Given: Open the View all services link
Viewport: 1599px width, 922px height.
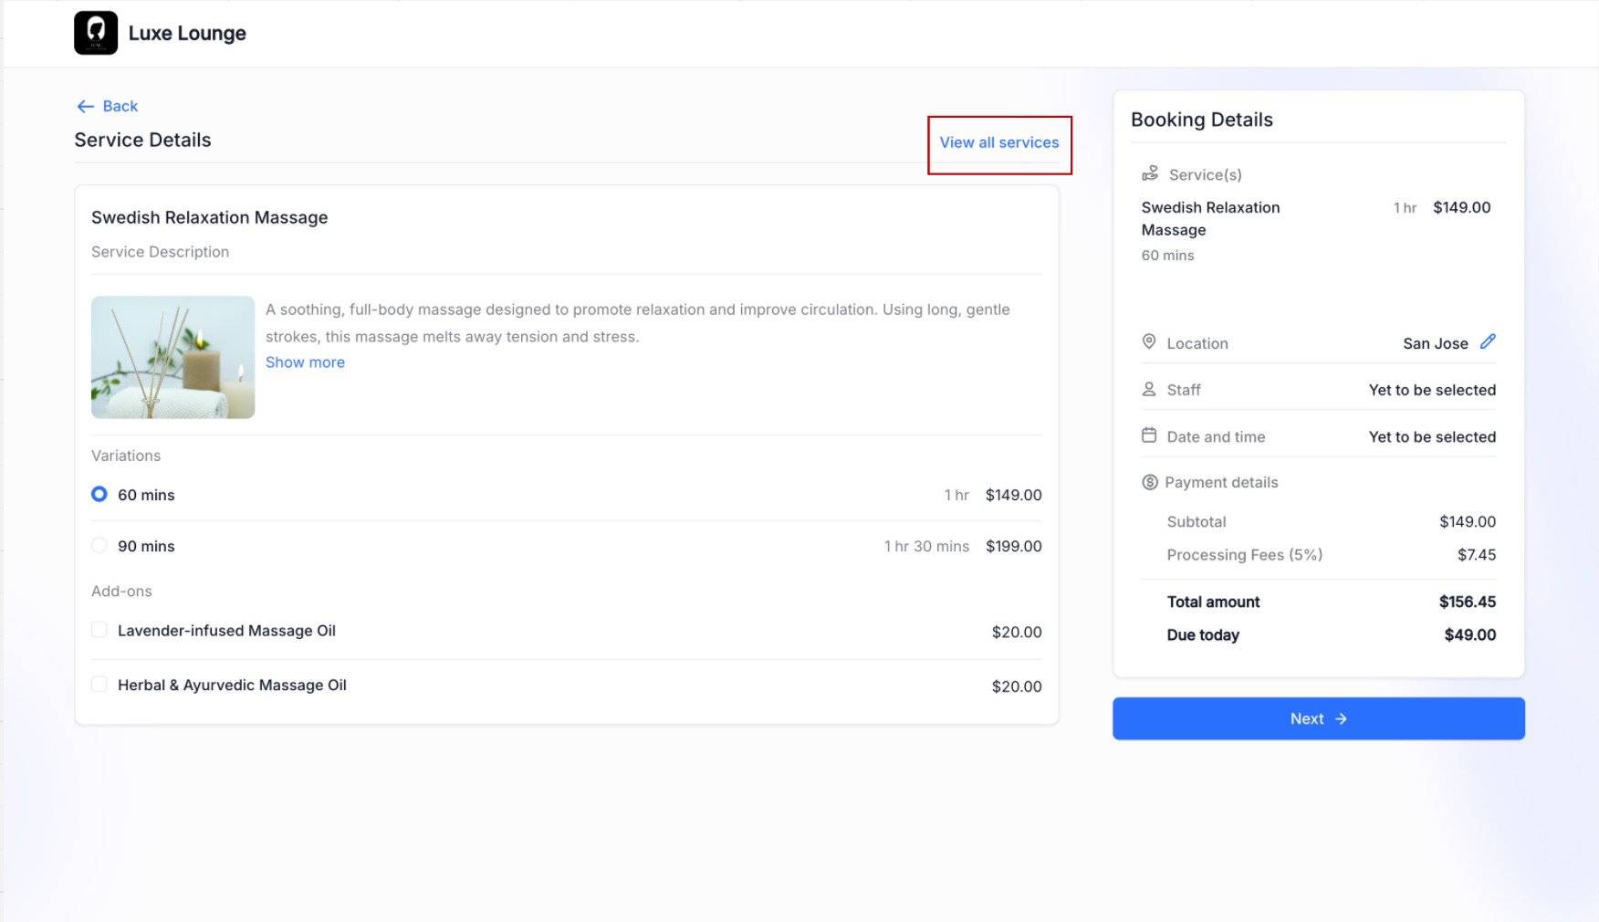Looking at the screenshot, I should (999, 142).
